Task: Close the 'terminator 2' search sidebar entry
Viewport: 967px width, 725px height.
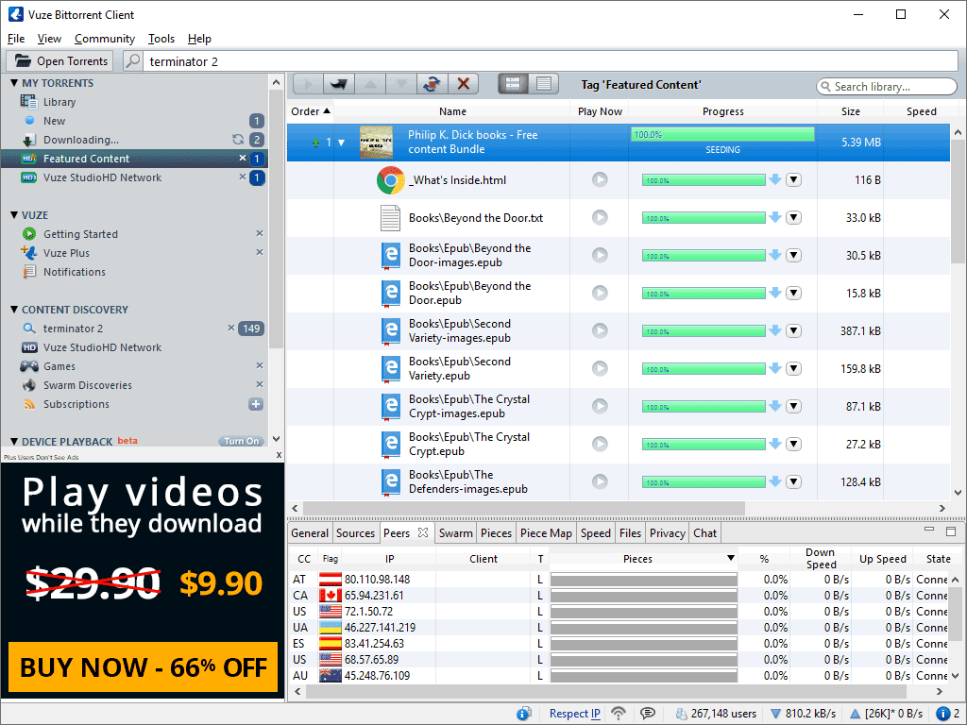Action: [231, 328]
